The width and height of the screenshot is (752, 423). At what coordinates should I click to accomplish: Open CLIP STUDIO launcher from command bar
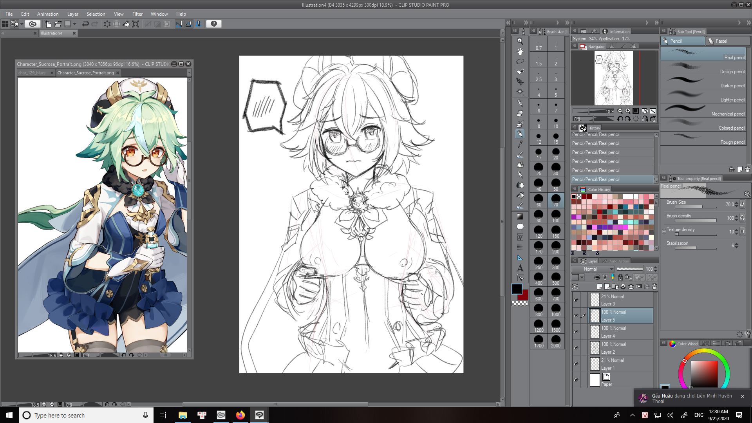coord(33,24)
